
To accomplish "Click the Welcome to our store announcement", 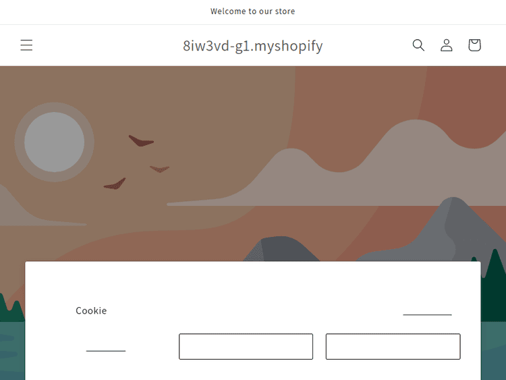I will click(253, 11).
